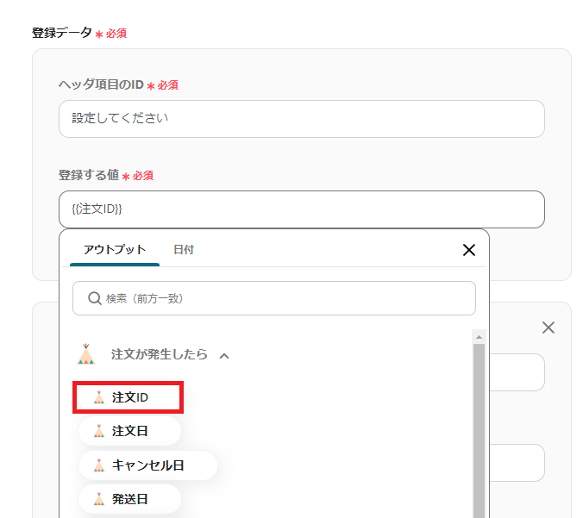Screen dimensions: 583x518
Task: Click the 登録する値 input field
Action: click(x=301, y=209)
